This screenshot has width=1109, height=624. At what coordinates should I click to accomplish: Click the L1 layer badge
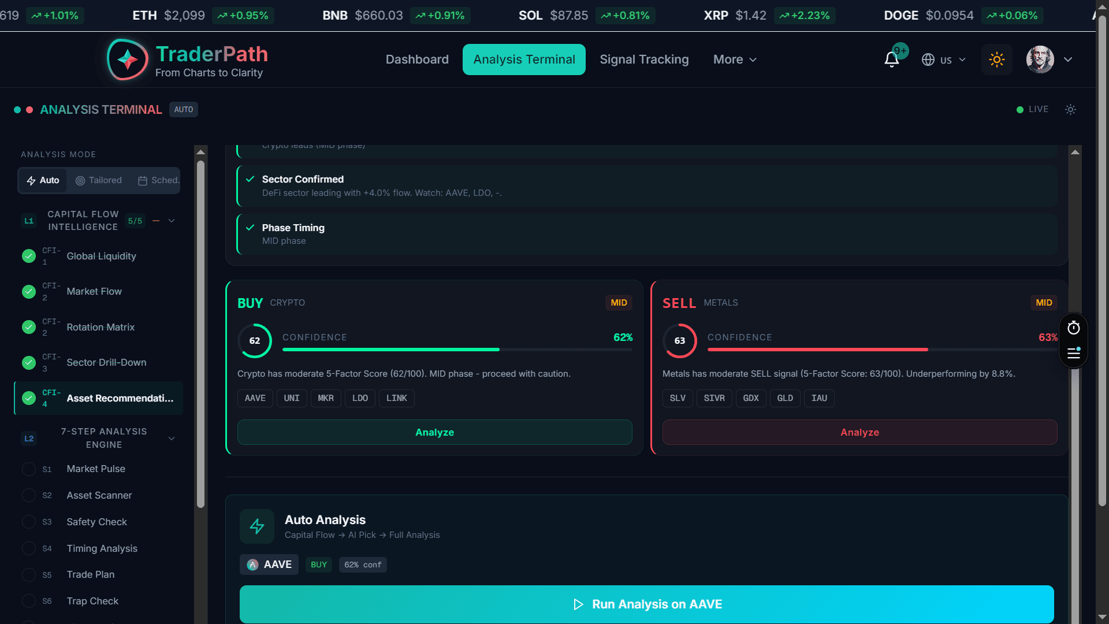click(29, 221)
